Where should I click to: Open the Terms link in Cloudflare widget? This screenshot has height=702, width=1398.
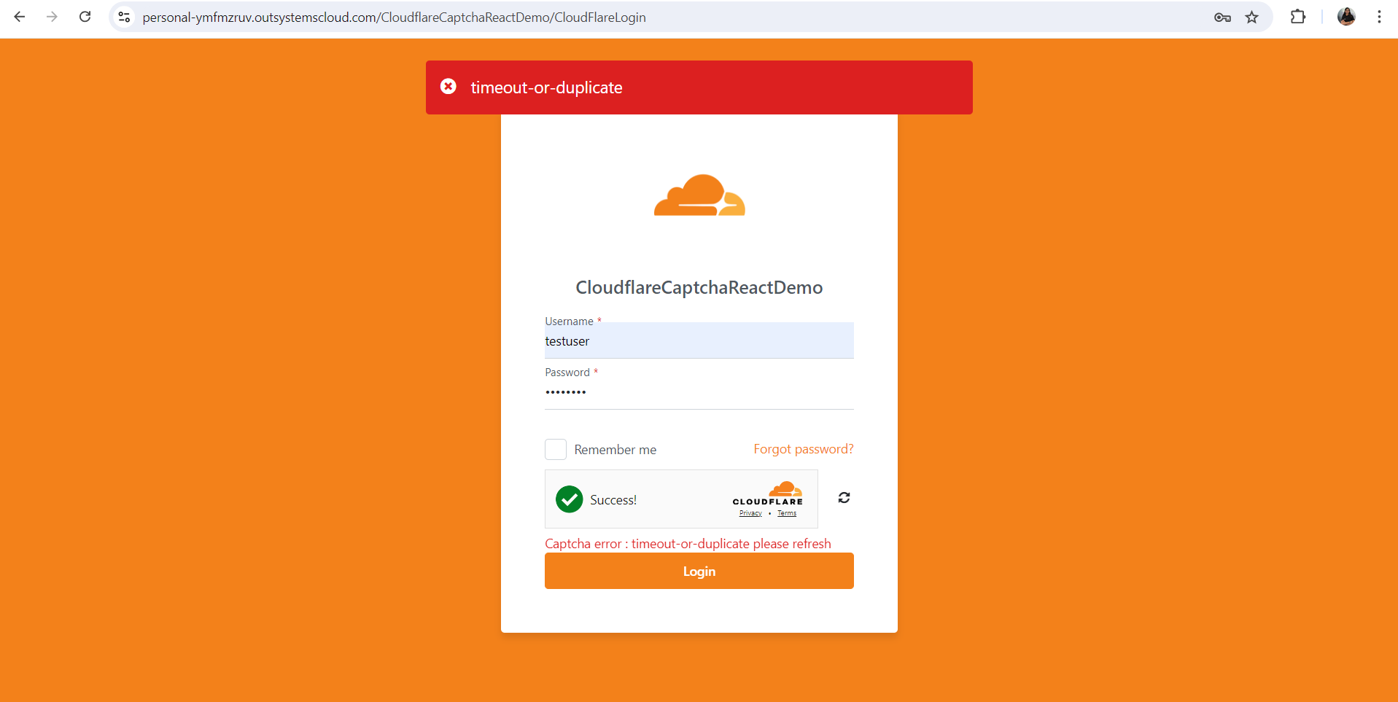click(x=787, y=513)
